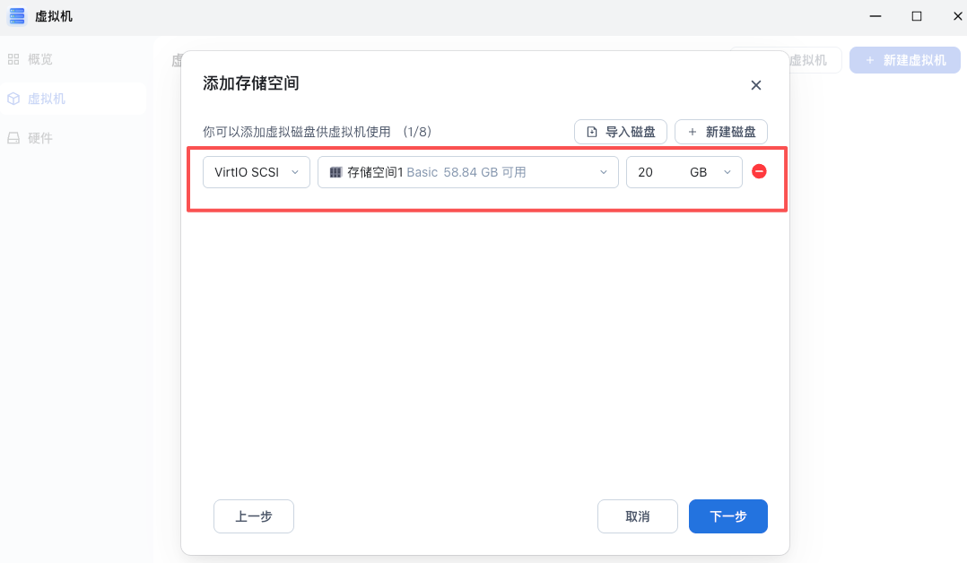Click the document icon on 导入磁盘 button

[x=593, y=131]
